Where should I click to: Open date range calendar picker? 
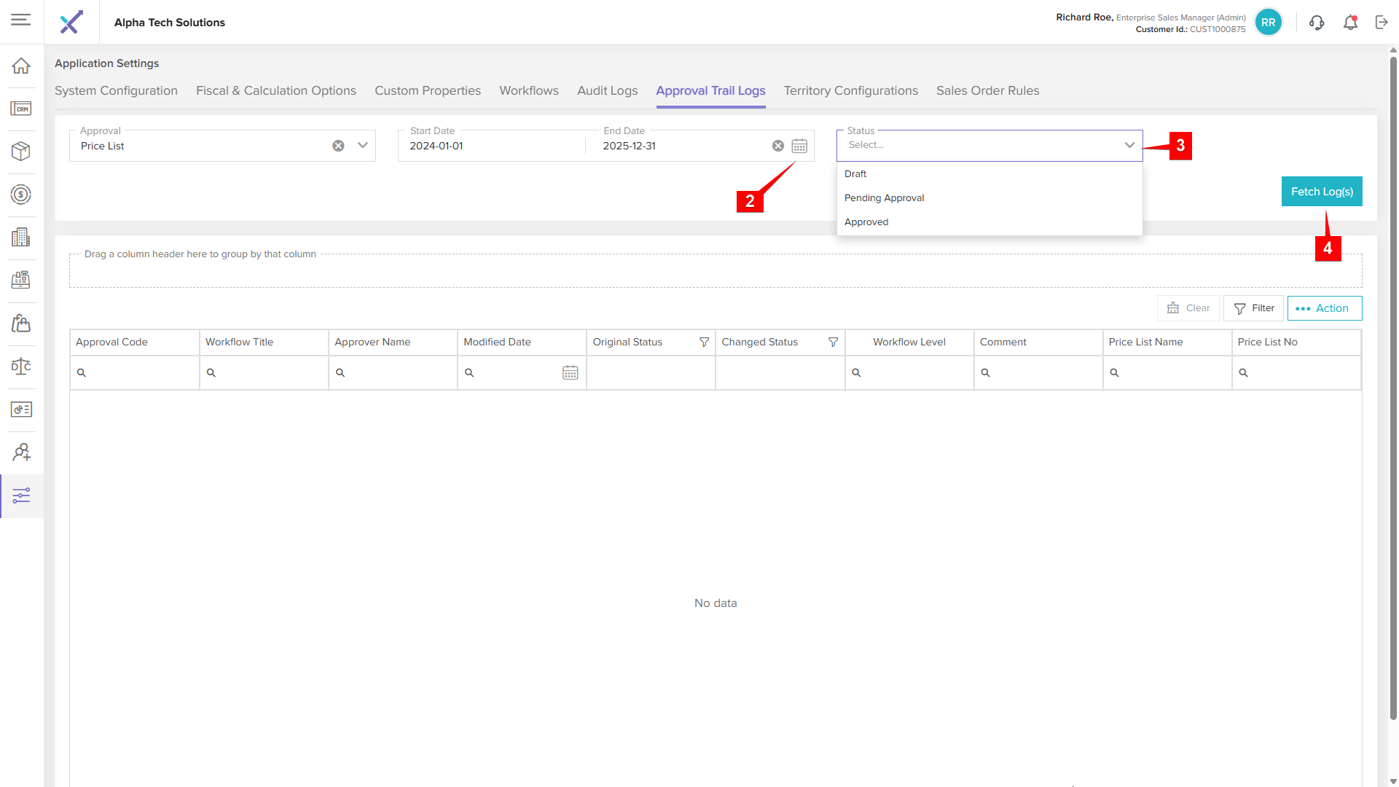tap(799, 146)
